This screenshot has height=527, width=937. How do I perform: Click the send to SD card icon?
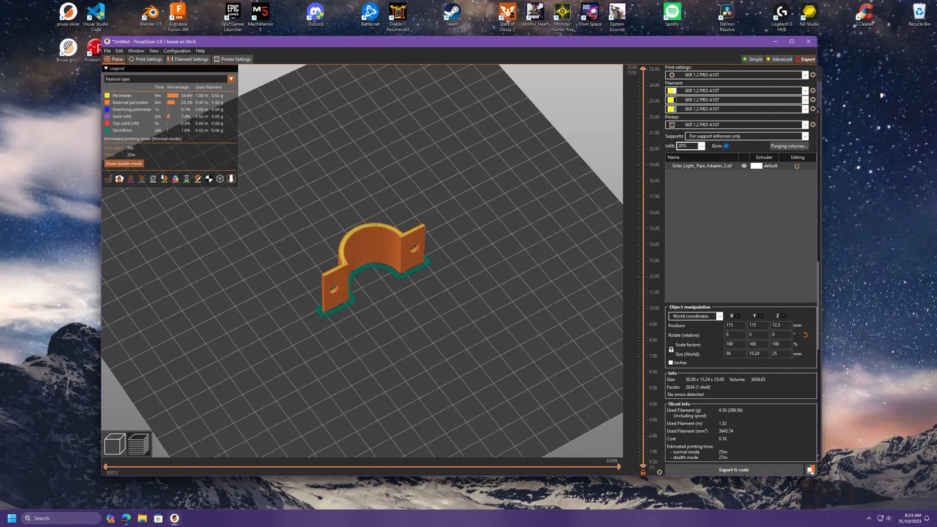(x=810, y=470)
